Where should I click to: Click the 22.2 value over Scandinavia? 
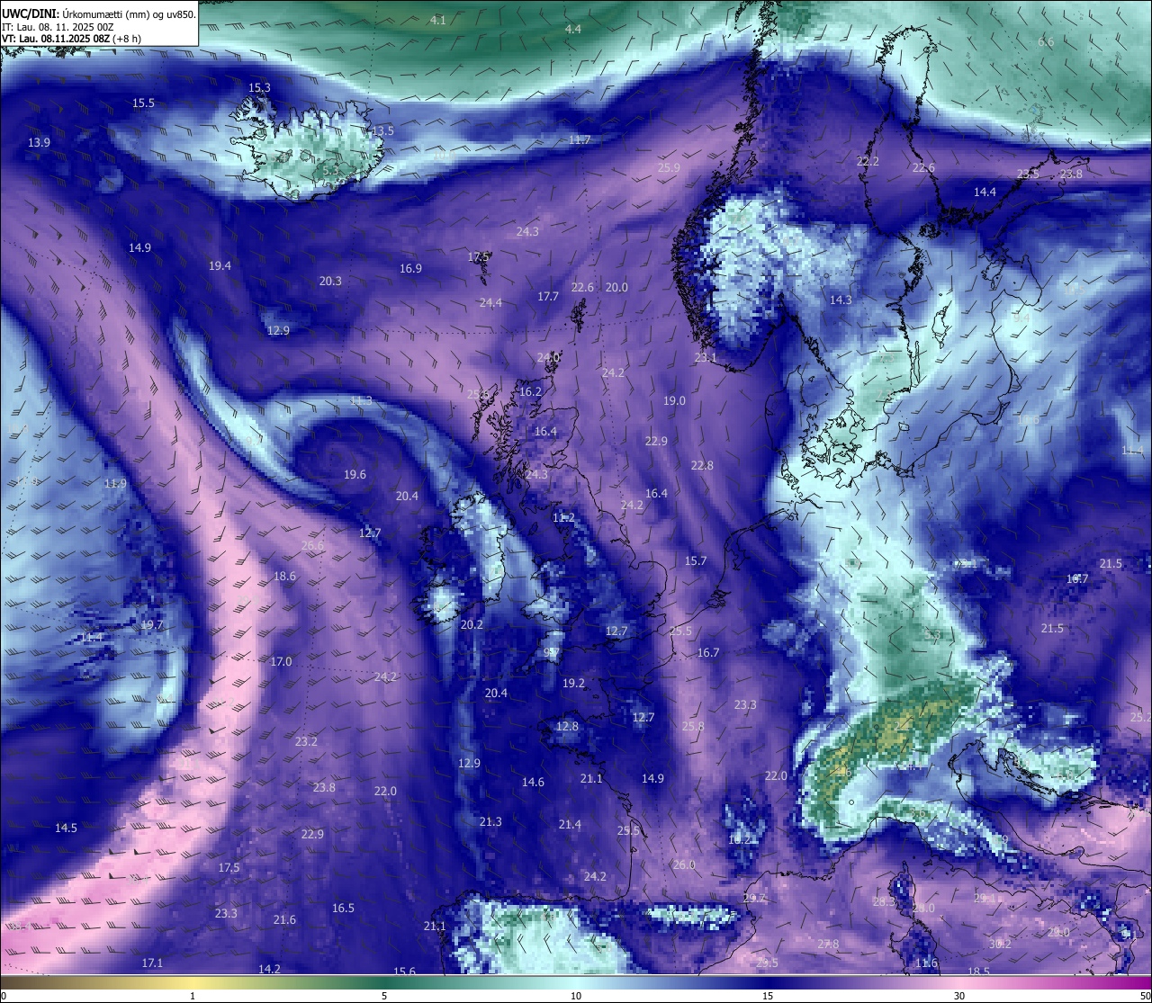point(868,162)
